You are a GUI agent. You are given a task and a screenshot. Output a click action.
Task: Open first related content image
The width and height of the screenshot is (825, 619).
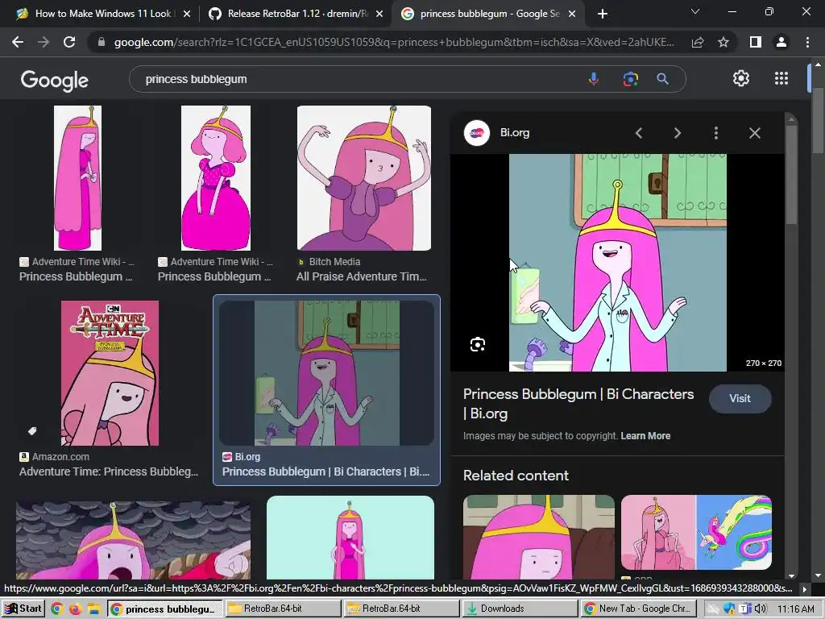click(539, 537)
